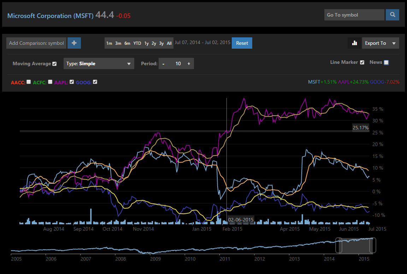
Task: Click the AACC symbol label
Action: [18, 83]
